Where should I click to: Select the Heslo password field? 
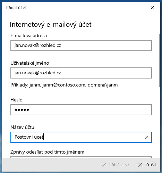[x=81, y=110]
